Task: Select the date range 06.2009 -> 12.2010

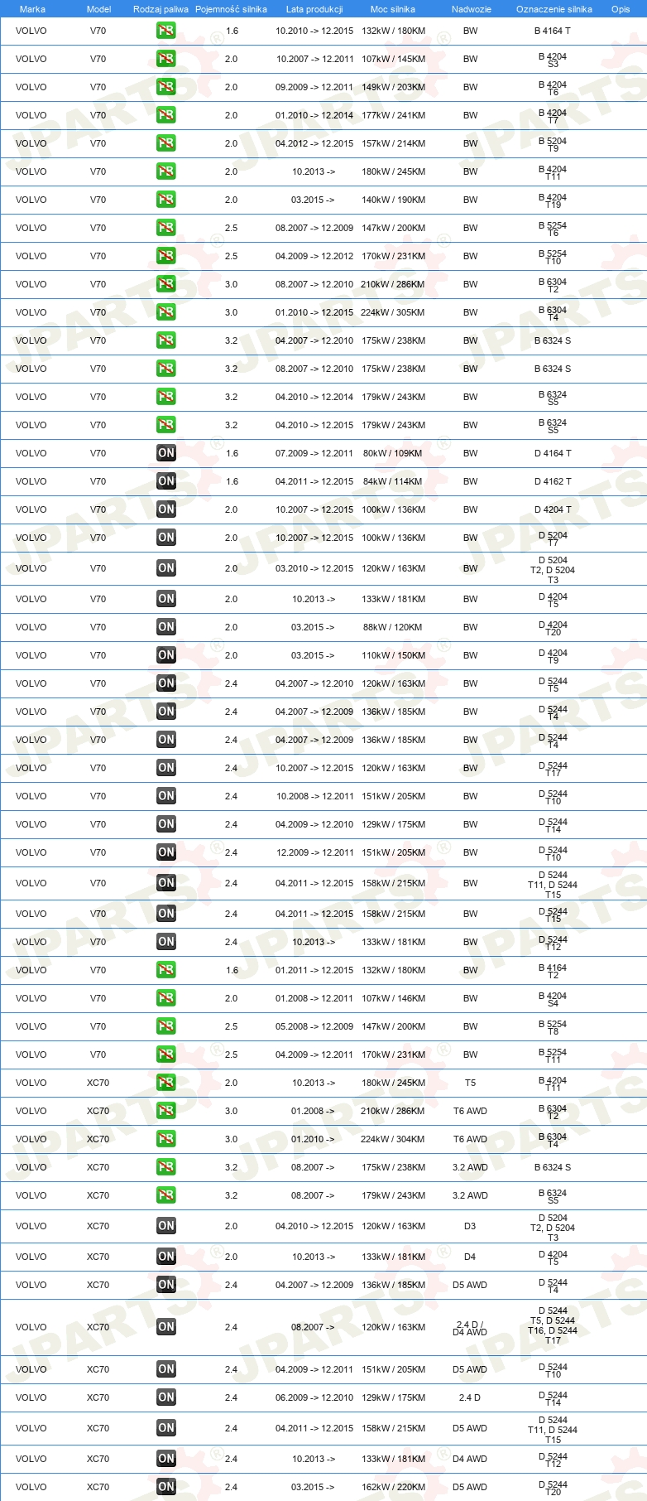Action: point(314,1397)
